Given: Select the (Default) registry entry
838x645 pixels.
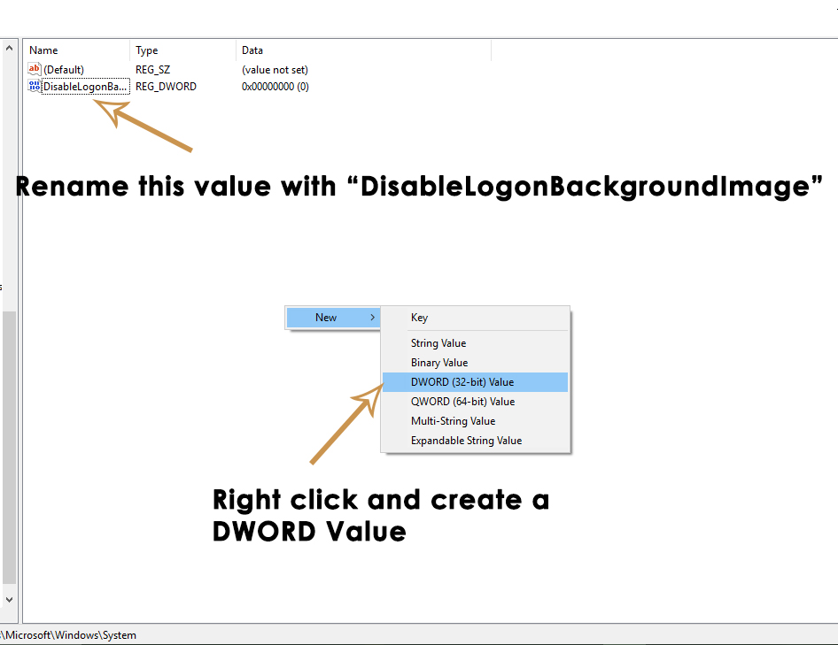Looking at the screenshot, I should (66, 69).
